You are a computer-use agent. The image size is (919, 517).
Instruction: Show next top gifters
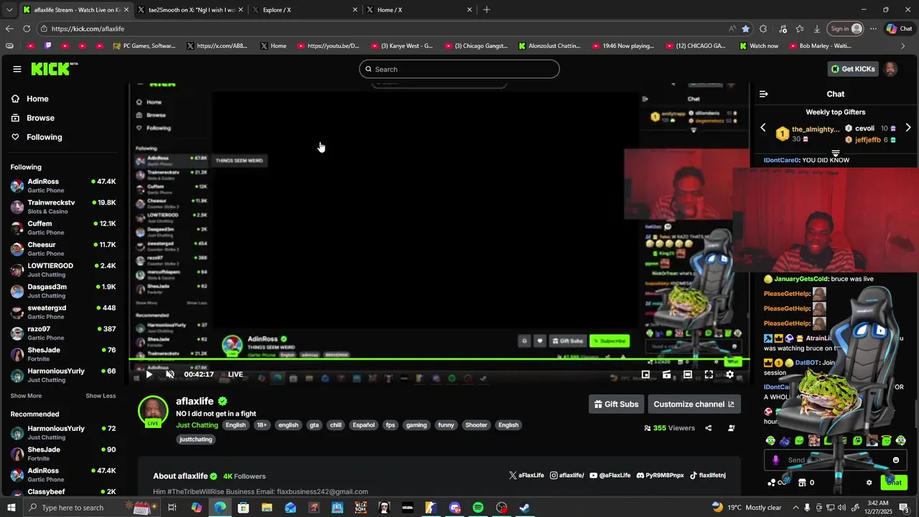(x=908, y=128)
